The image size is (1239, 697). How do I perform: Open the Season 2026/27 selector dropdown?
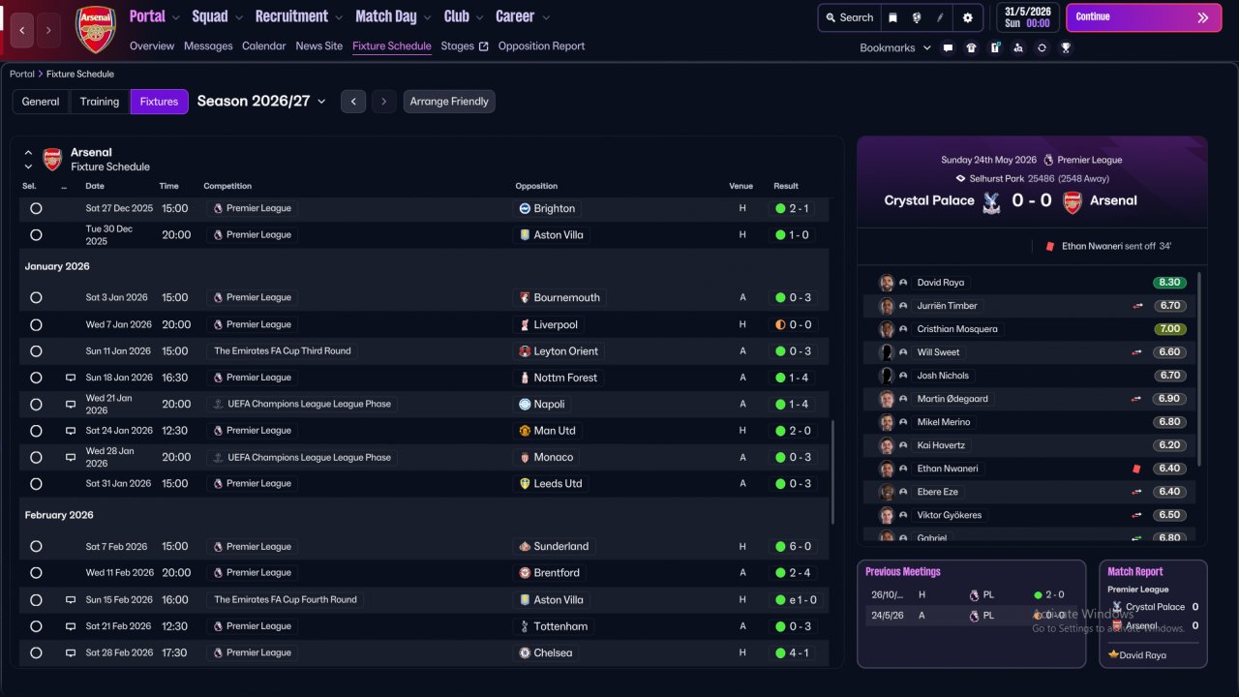click(261, 101)
